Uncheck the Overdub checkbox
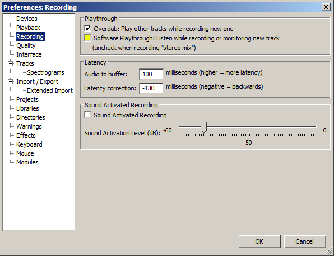 tap(87, 29)
